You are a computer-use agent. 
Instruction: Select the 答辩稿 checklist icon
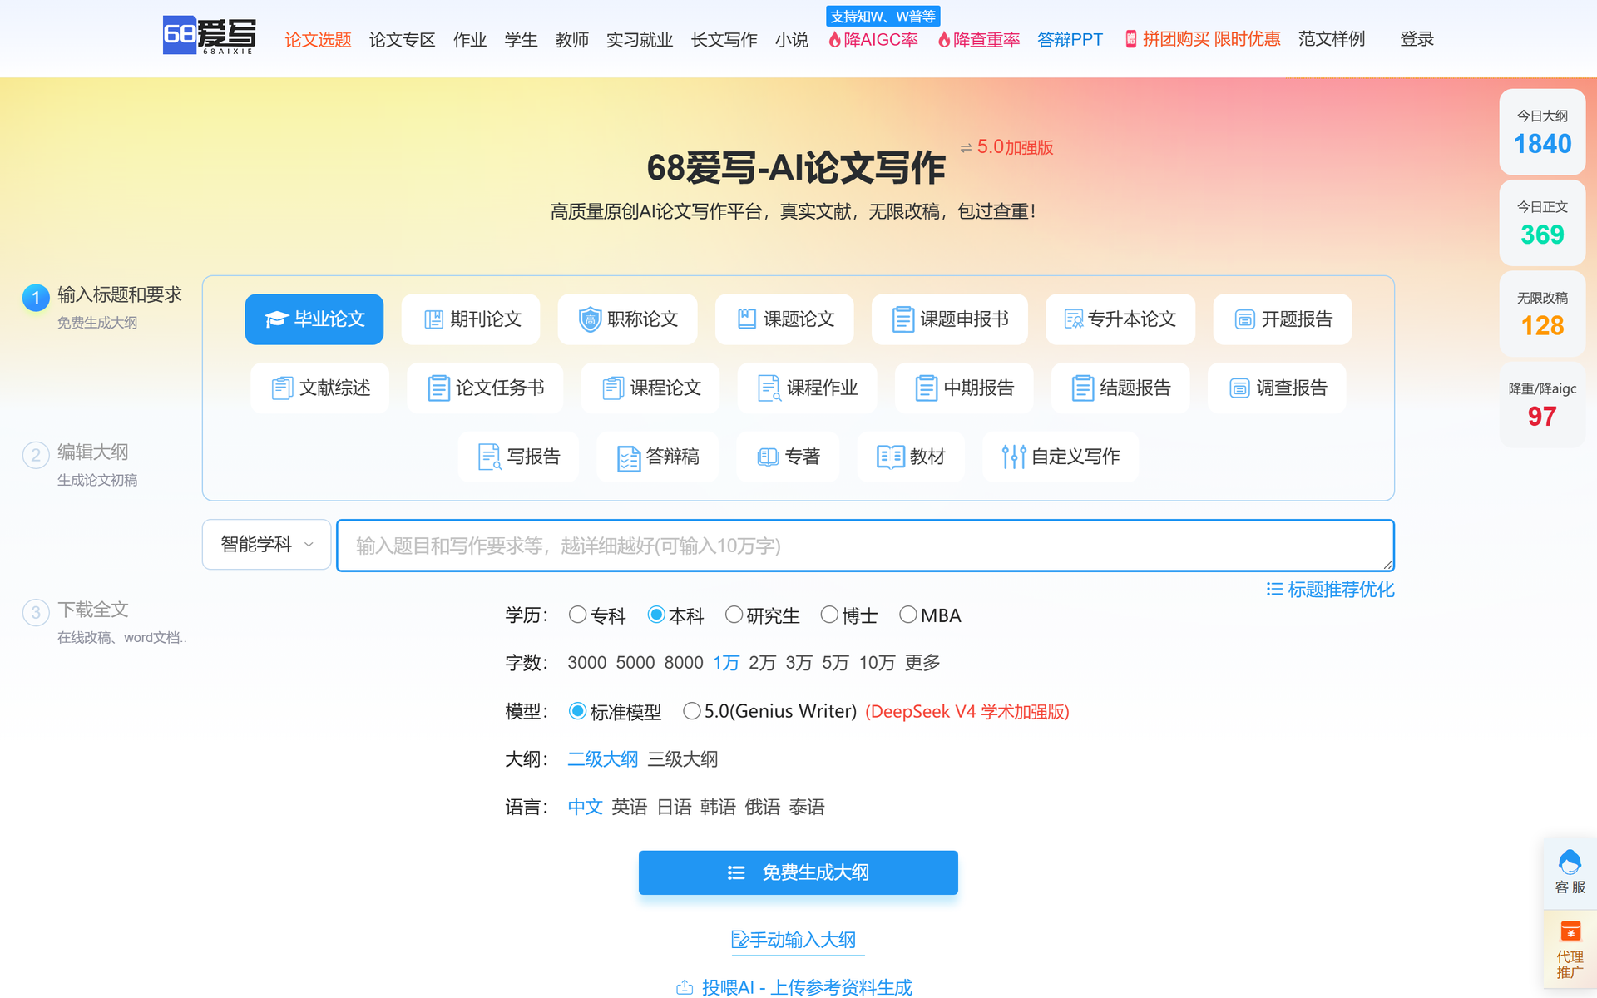(629, 457)
